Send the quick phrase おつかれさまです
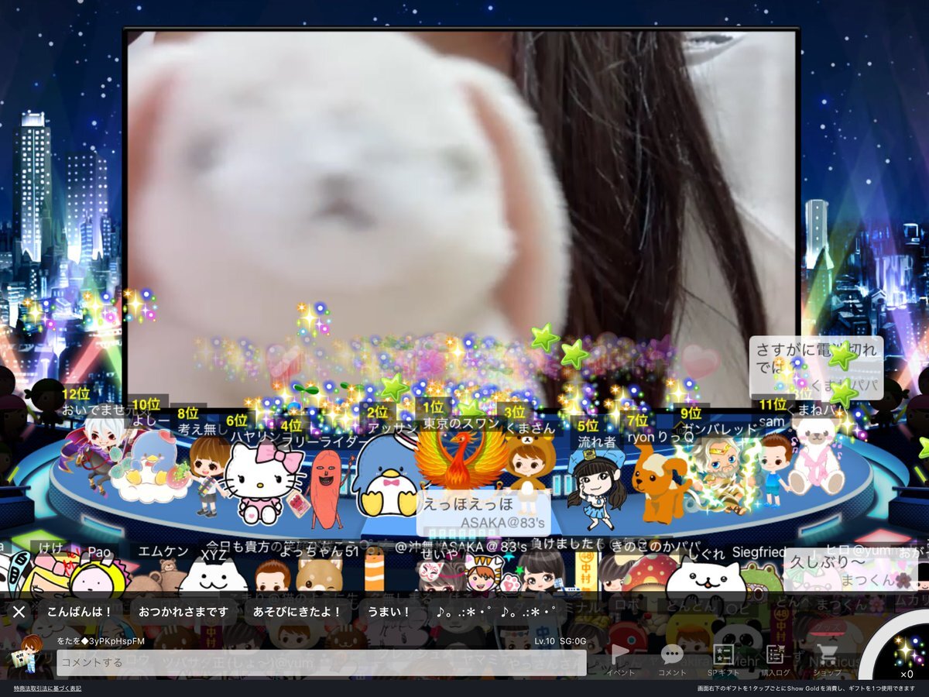The height and width of the screenshot is (697, 929). 183,612
